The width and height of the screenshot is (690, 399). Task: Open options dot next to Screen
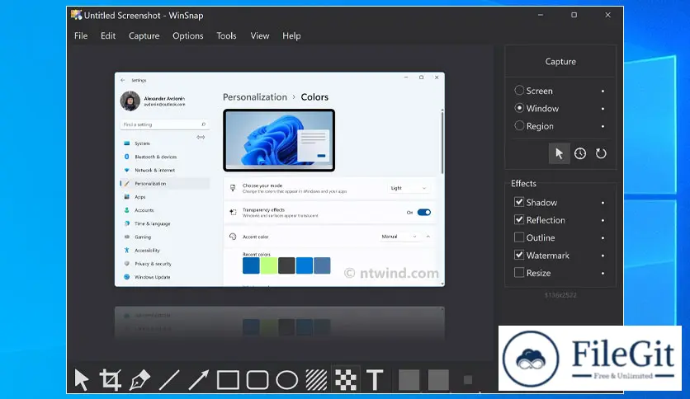603,91
